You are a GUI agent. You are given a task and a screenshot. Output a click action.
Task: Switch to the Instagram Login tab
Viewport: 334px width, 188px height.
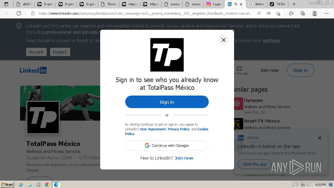click(x=214, y=4)
